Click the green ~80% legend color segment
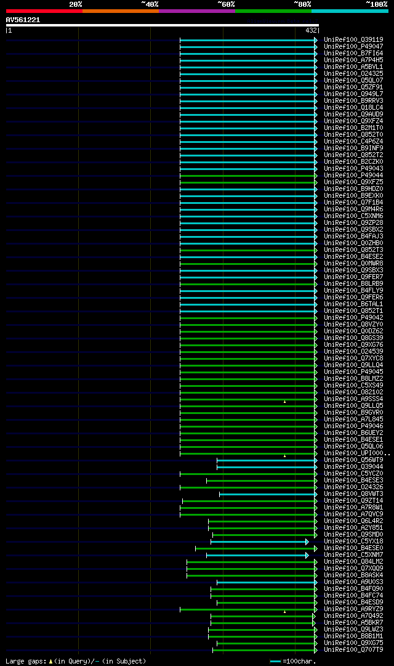394x666 pixels. (x=273, y=11)
